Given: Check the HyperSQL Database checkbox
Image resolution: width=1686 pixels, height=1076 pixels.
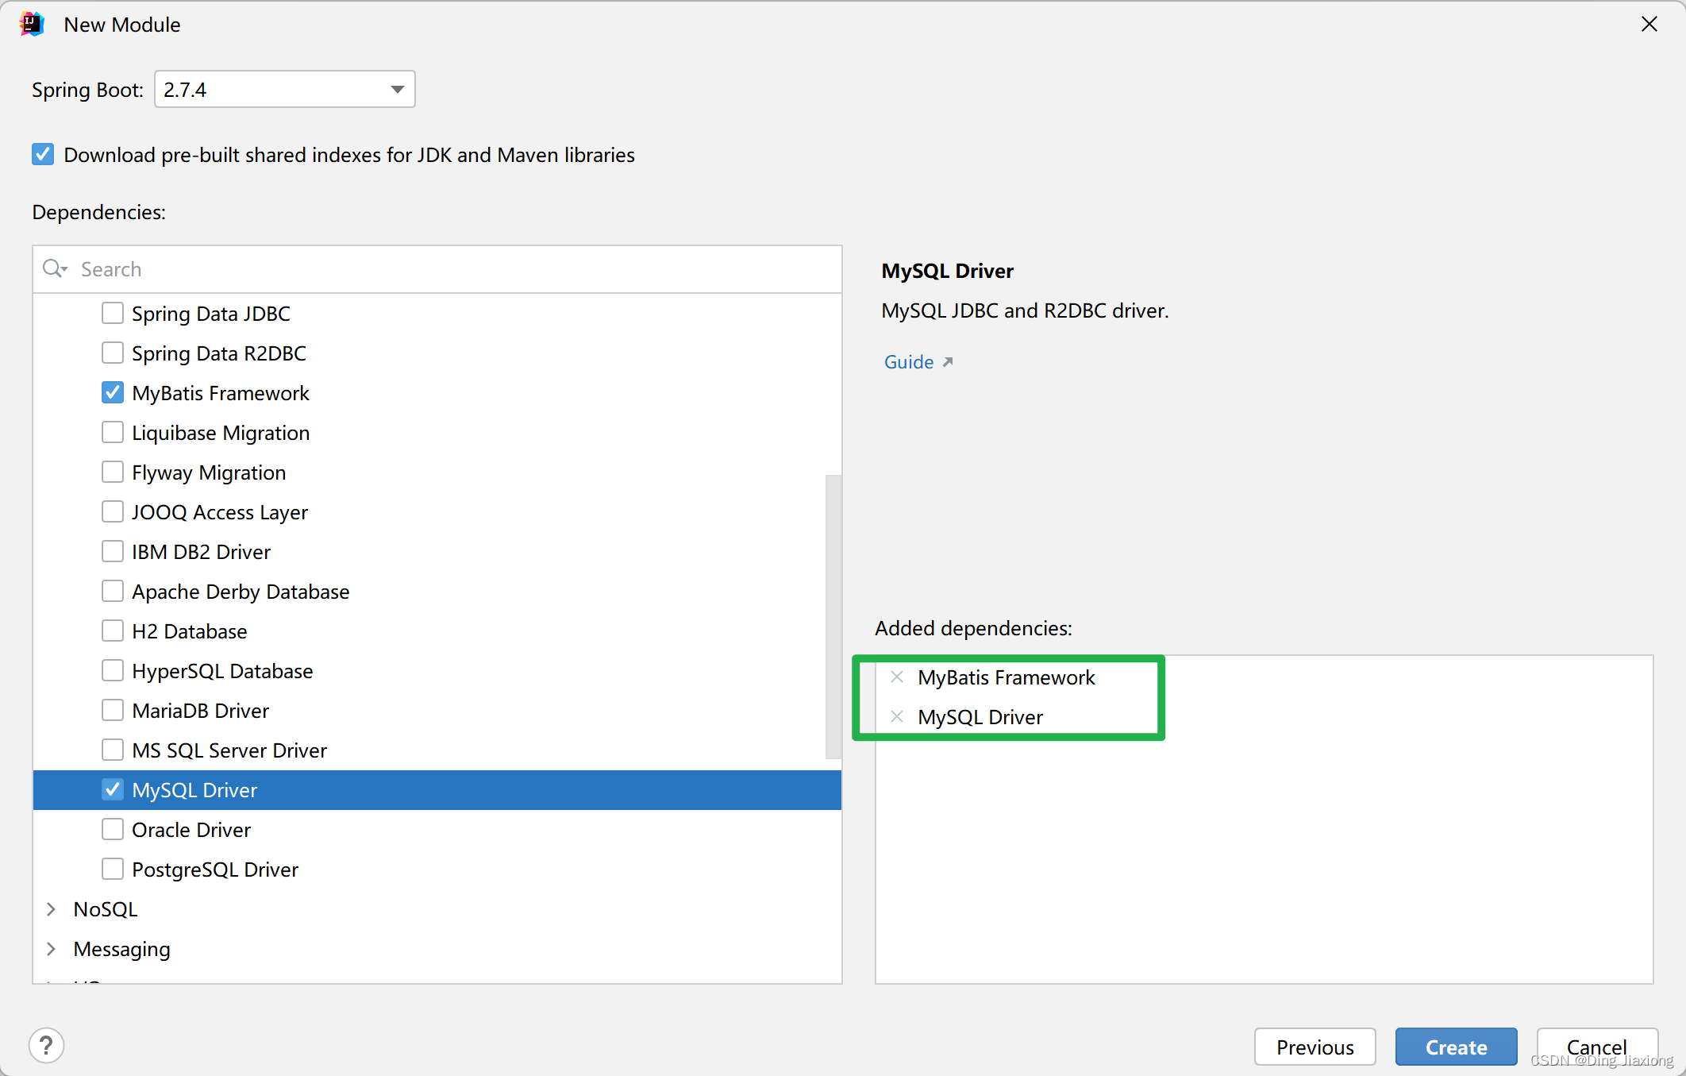Looking at the screenshot, I should (x=113, y=670).
